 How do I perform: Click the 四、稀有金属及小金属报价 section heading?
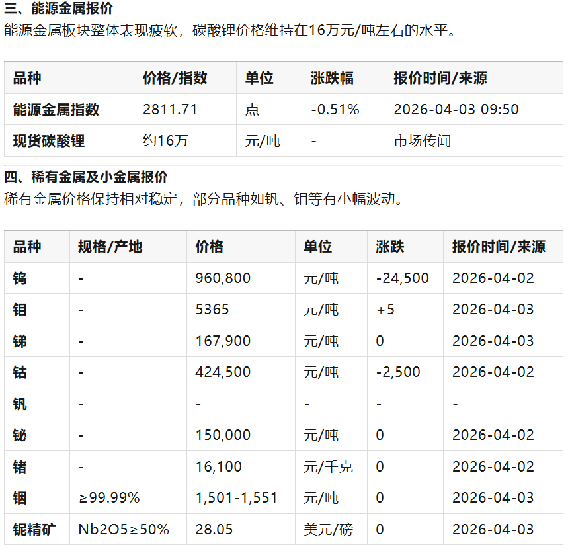(x=86, y=177)
